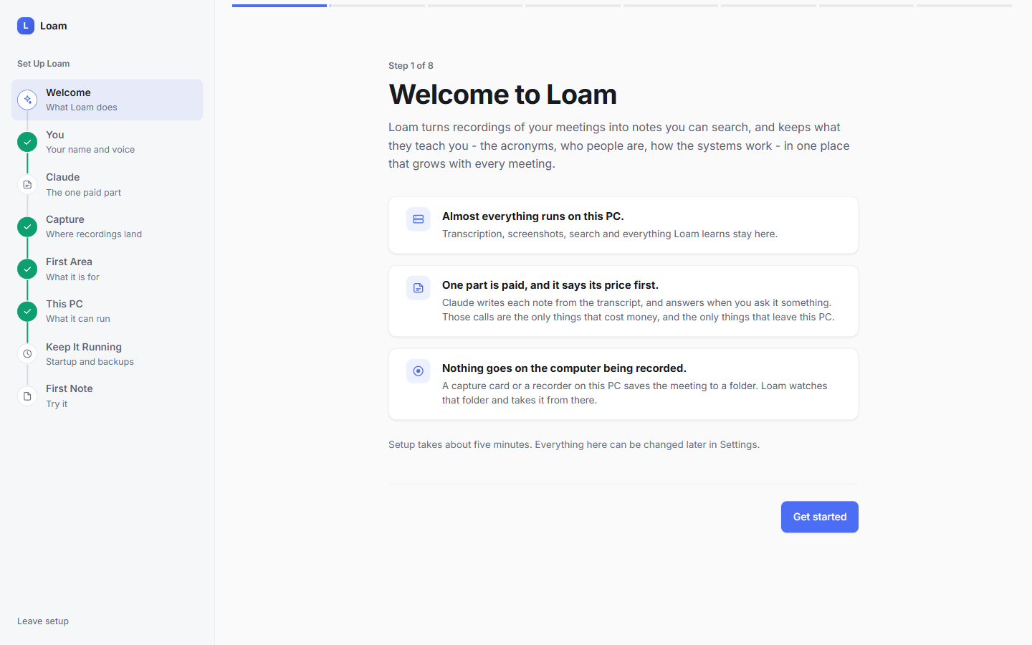1032x645 pixels.
Task: Open the Claude step document icon
Action: click(27, 184)
